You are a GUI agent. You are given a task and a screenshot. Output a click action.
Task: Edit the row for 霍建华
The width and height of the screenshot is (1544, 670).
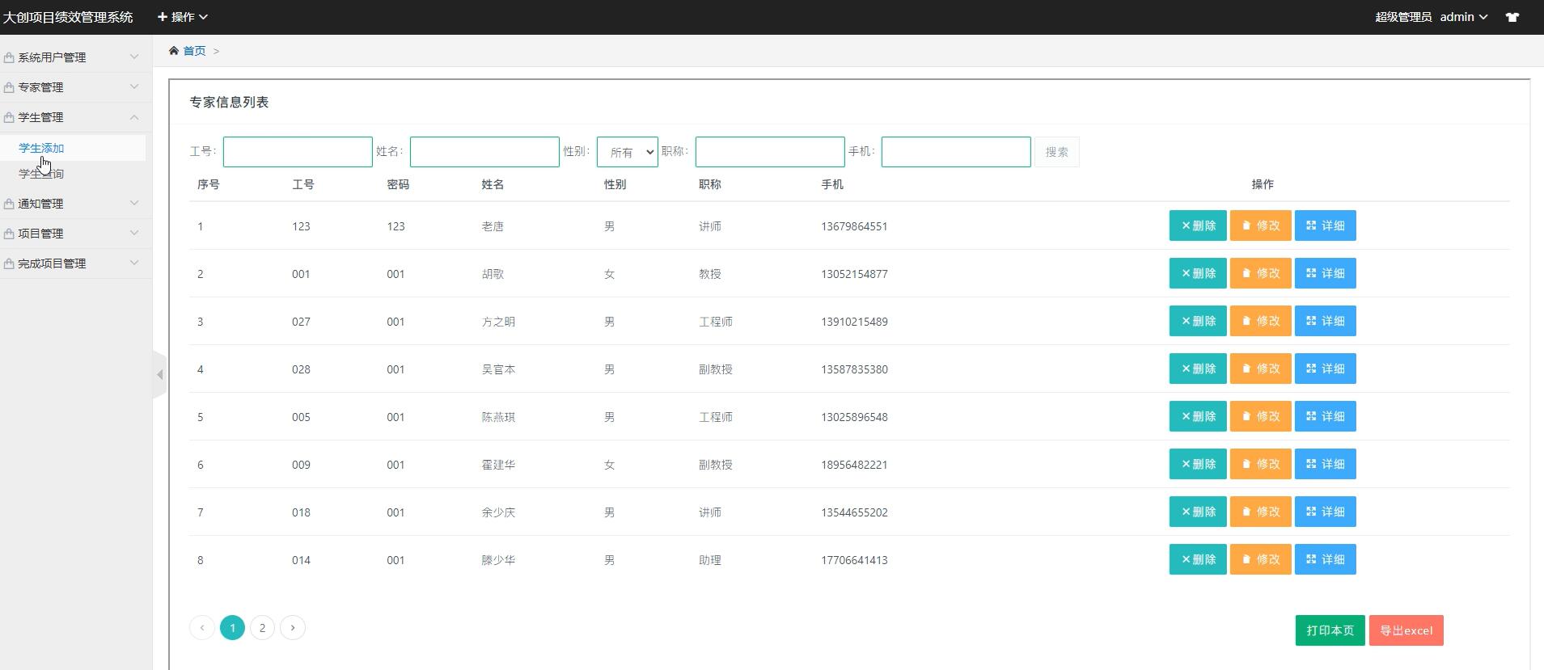coord(1261,464)
